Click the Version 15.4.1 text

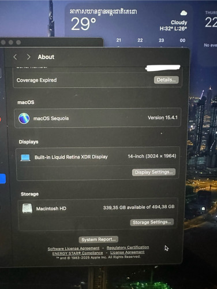[x=163, y=117]
